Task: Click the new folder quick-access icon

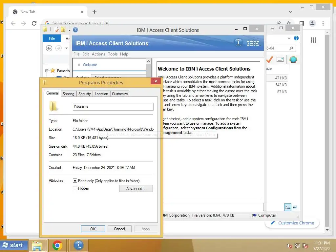Action: (63, 30)
